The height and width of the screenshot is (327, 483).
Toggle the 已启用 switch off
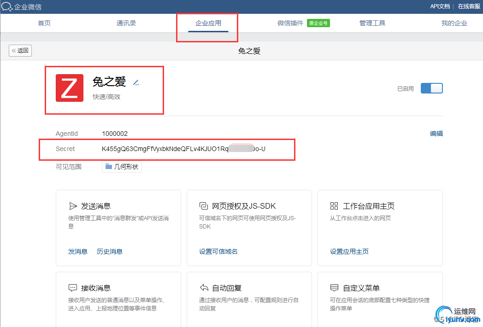431,88
